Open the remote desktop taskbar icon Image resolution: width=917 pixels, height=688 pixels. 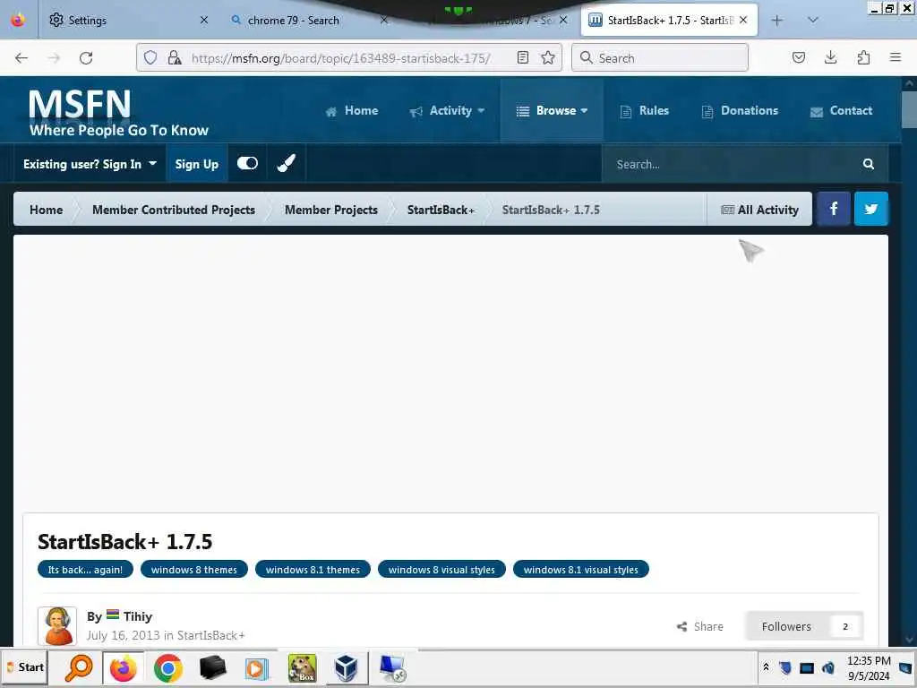(x=392, y=668)
